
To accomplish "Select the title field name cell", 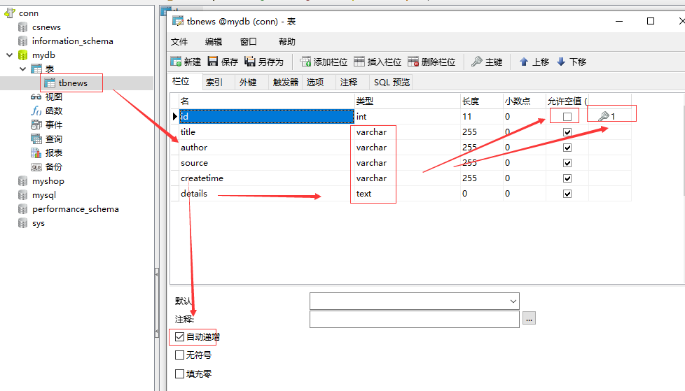I will click(266, 131).
